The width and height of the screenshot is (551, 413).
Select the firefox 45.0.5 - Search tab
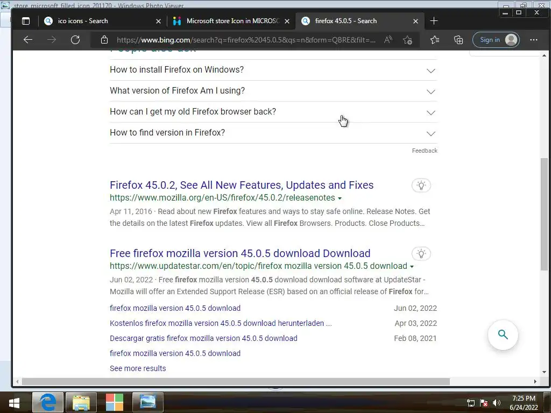(360, 21)
